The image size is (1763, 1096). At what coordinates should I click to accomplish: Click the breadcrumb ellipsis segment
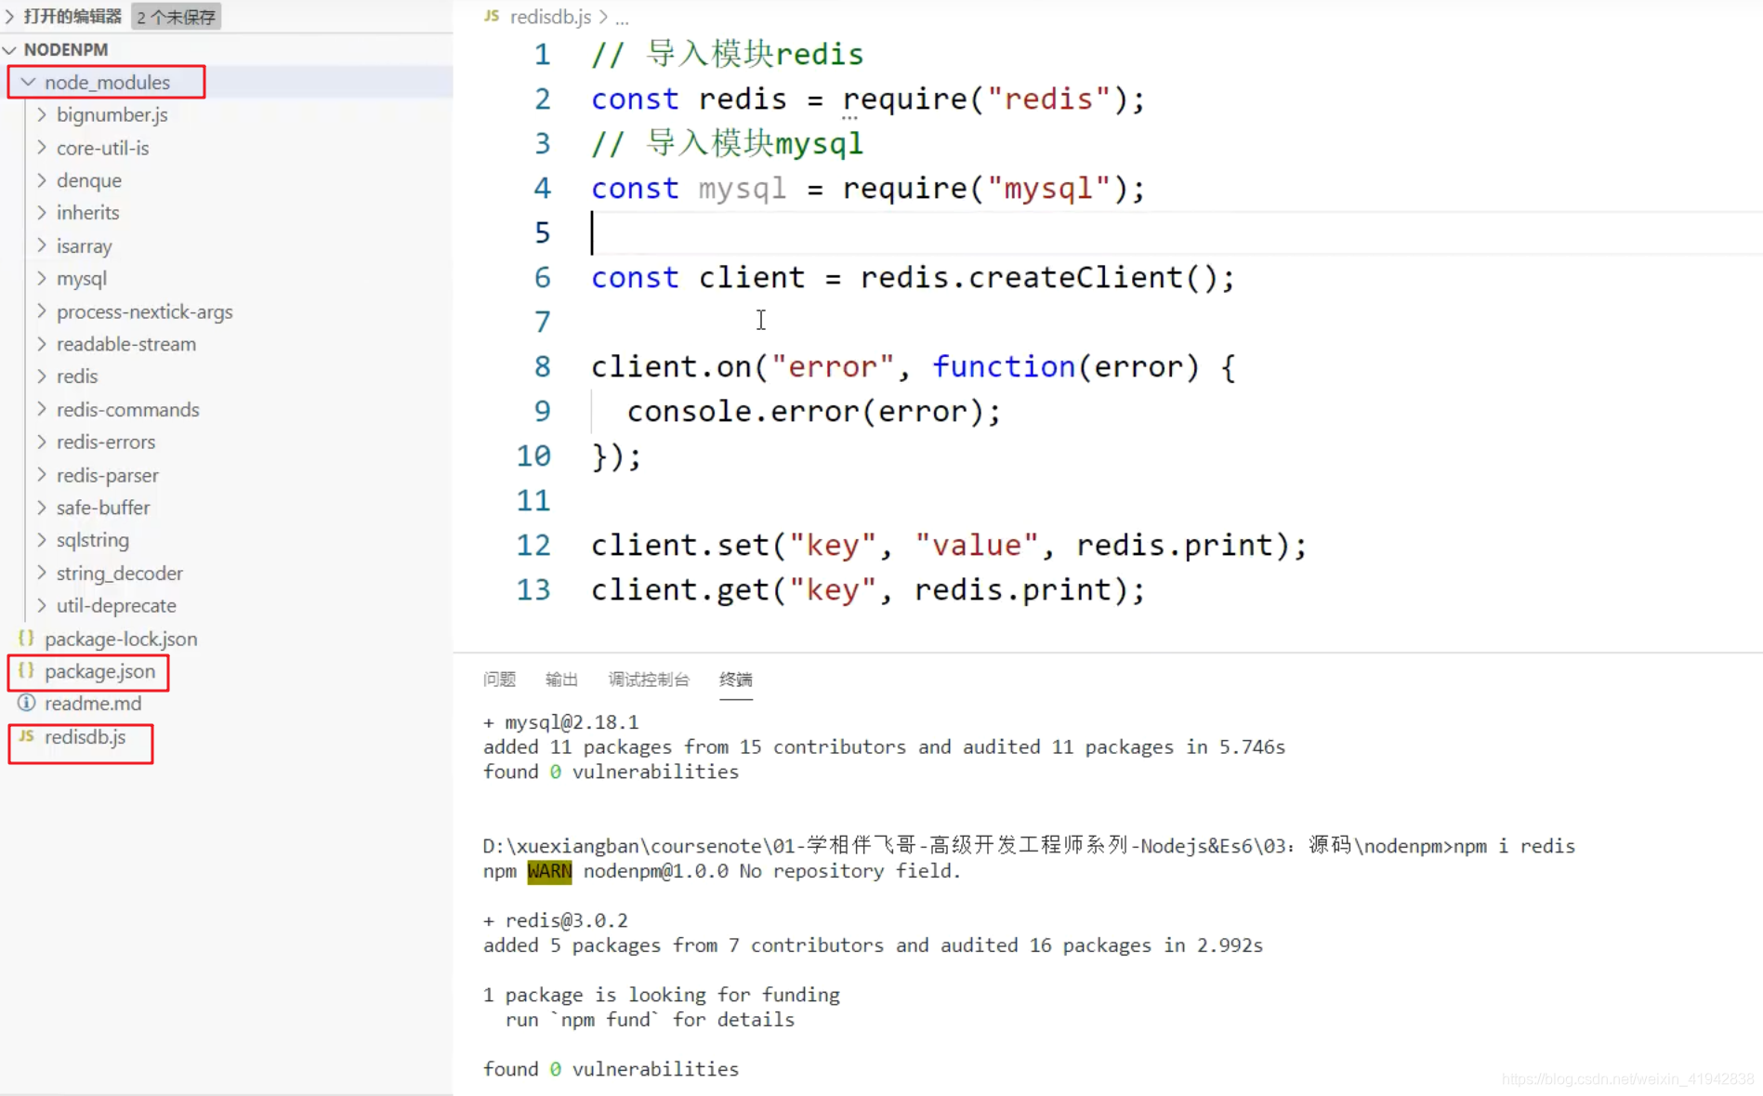pyautogui.click(x=622, y=17)
